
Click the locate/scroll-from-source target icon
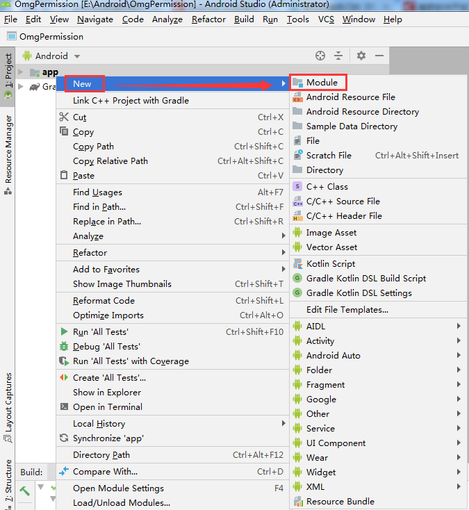(320, 56)
